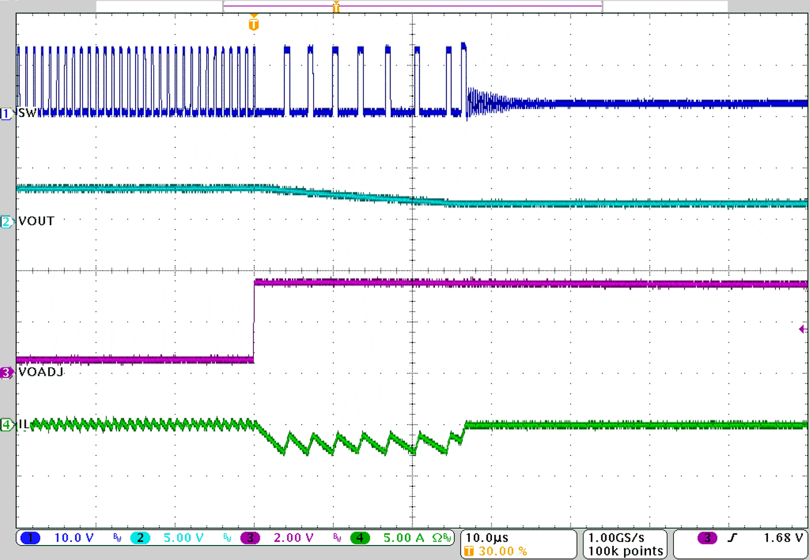Open the 10.0µs timebase setting

pyautogui.click(x=487, y=538)
